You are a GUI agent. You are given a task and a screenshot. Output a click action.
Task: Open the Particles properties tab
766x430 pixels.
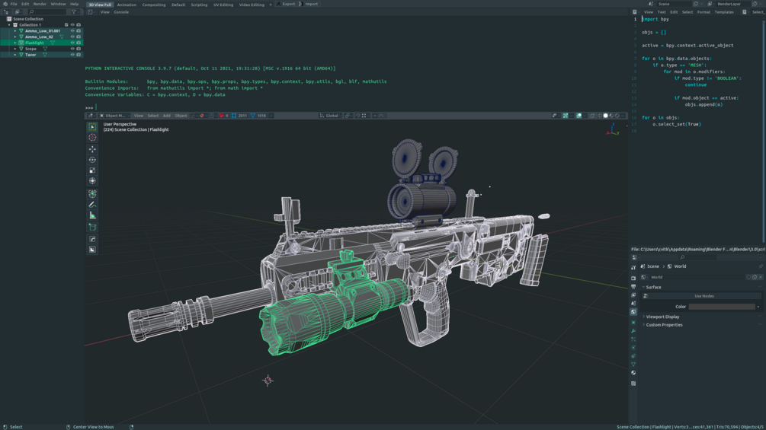tap(633, 339)
